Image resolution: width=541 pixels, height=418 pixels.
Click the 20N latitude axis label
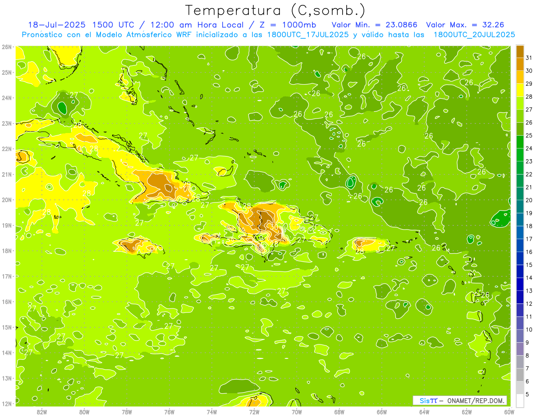(x=7, y=200)
